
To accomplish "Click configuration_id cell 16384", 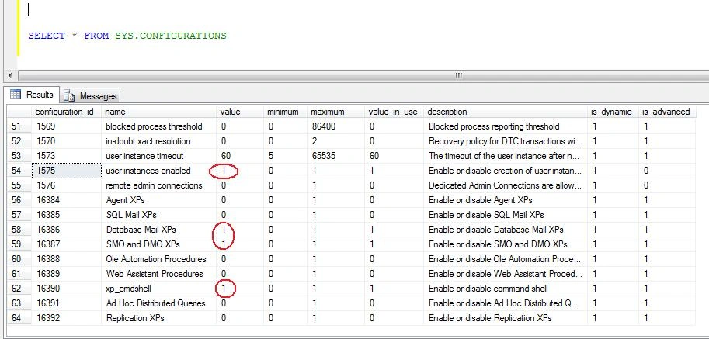I will pyautogui.click(x=67, y=200).
